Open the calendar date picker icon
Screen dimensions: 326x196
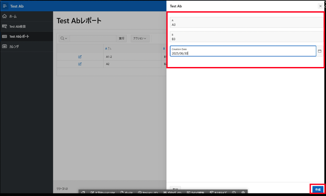(320, 51)
